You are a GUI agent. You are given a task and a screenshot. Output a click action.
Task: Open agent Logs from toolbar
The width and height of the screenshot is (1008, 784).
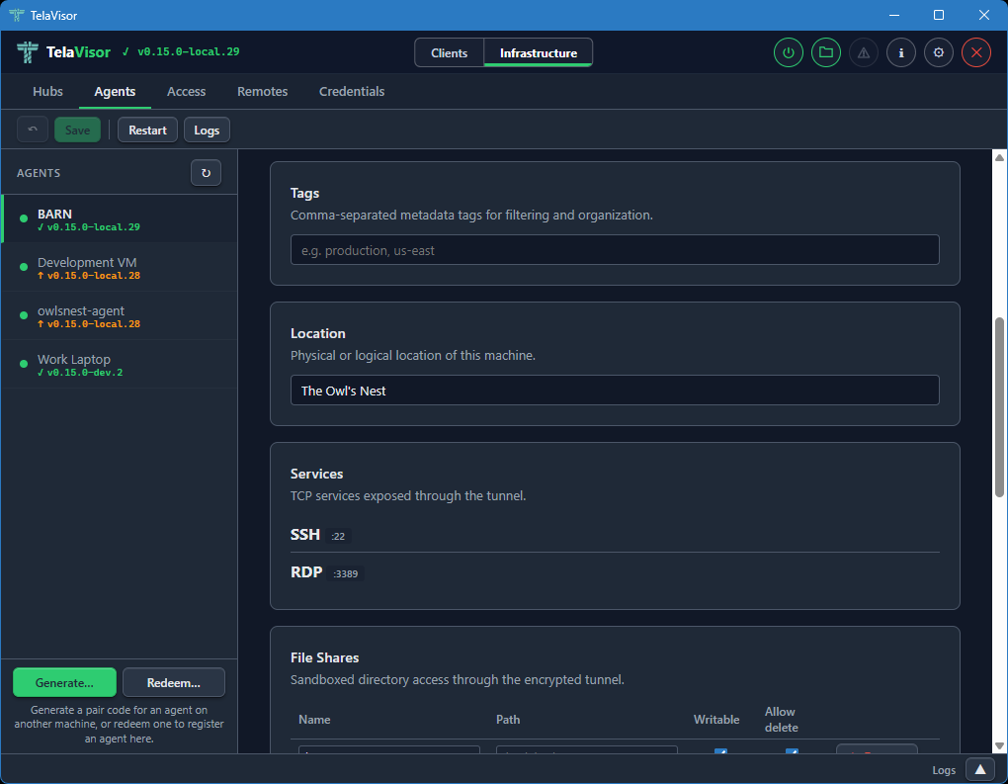point(207,130)
